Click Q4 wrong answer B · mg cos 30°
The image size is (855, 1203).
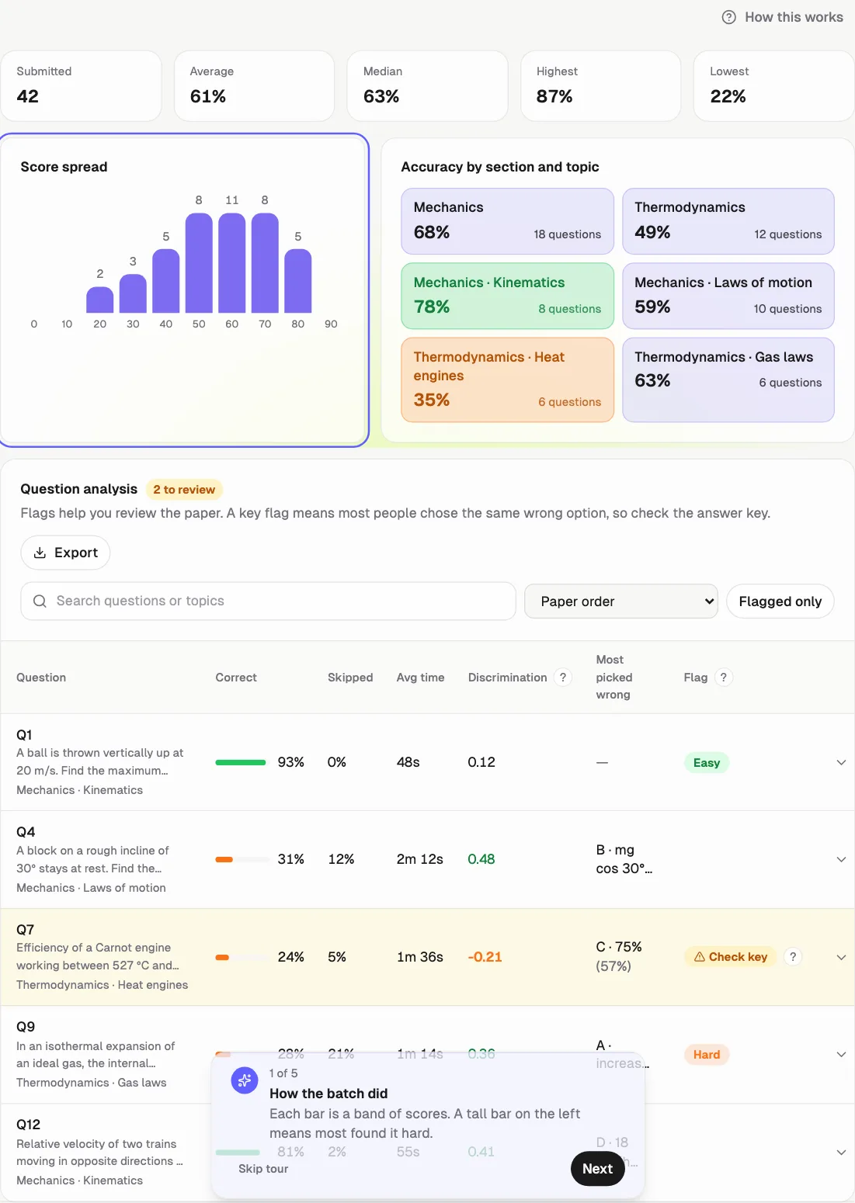(624, 859)
